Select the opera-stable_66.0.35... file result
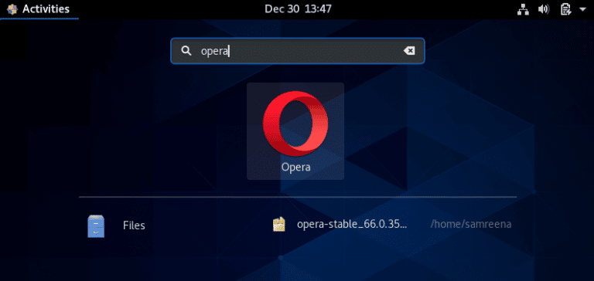 click(352, 225)
